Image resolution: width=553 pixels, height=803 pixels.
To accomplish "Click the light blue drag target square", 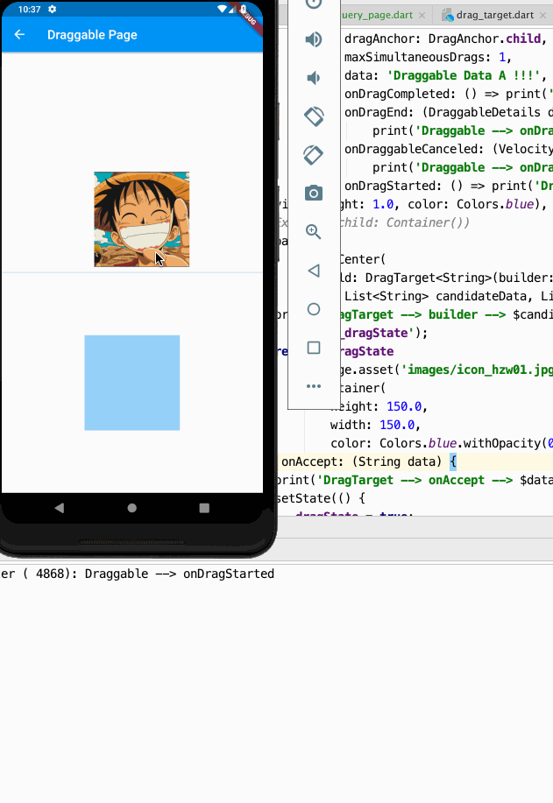I will tap(132, 383).
